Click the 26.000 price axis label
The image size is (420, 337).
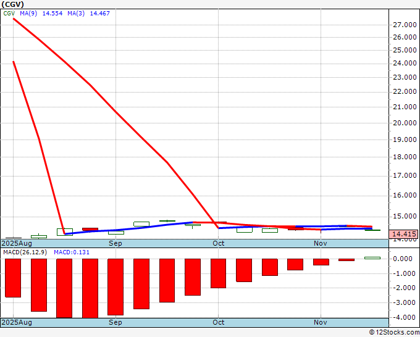click(x=405, y=37)
